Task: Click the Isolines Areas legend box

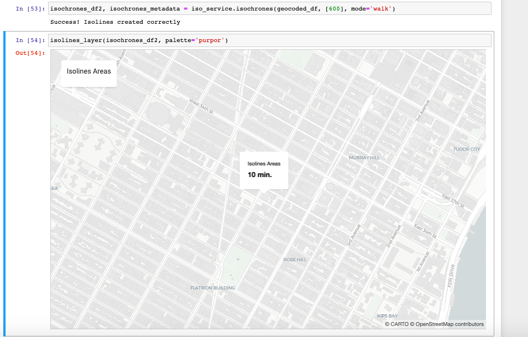Action: point(88,71)
